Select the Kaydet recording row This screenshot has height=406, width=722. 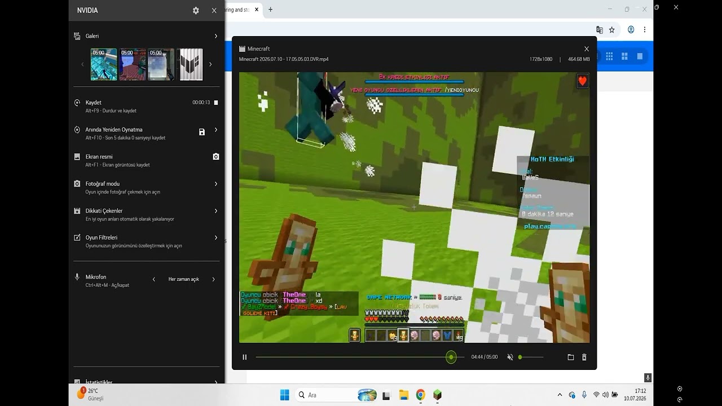tap(147, 106)
